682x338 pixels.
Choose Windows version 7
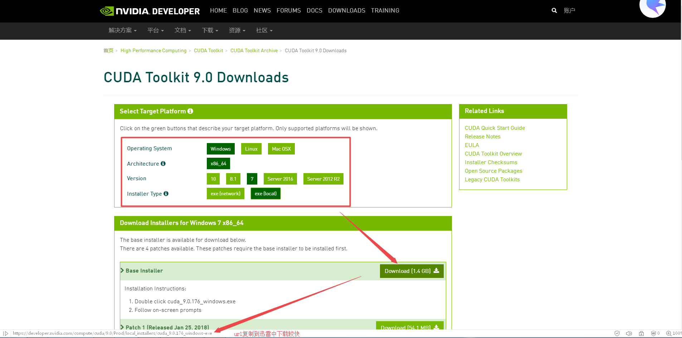click(252, 179)
